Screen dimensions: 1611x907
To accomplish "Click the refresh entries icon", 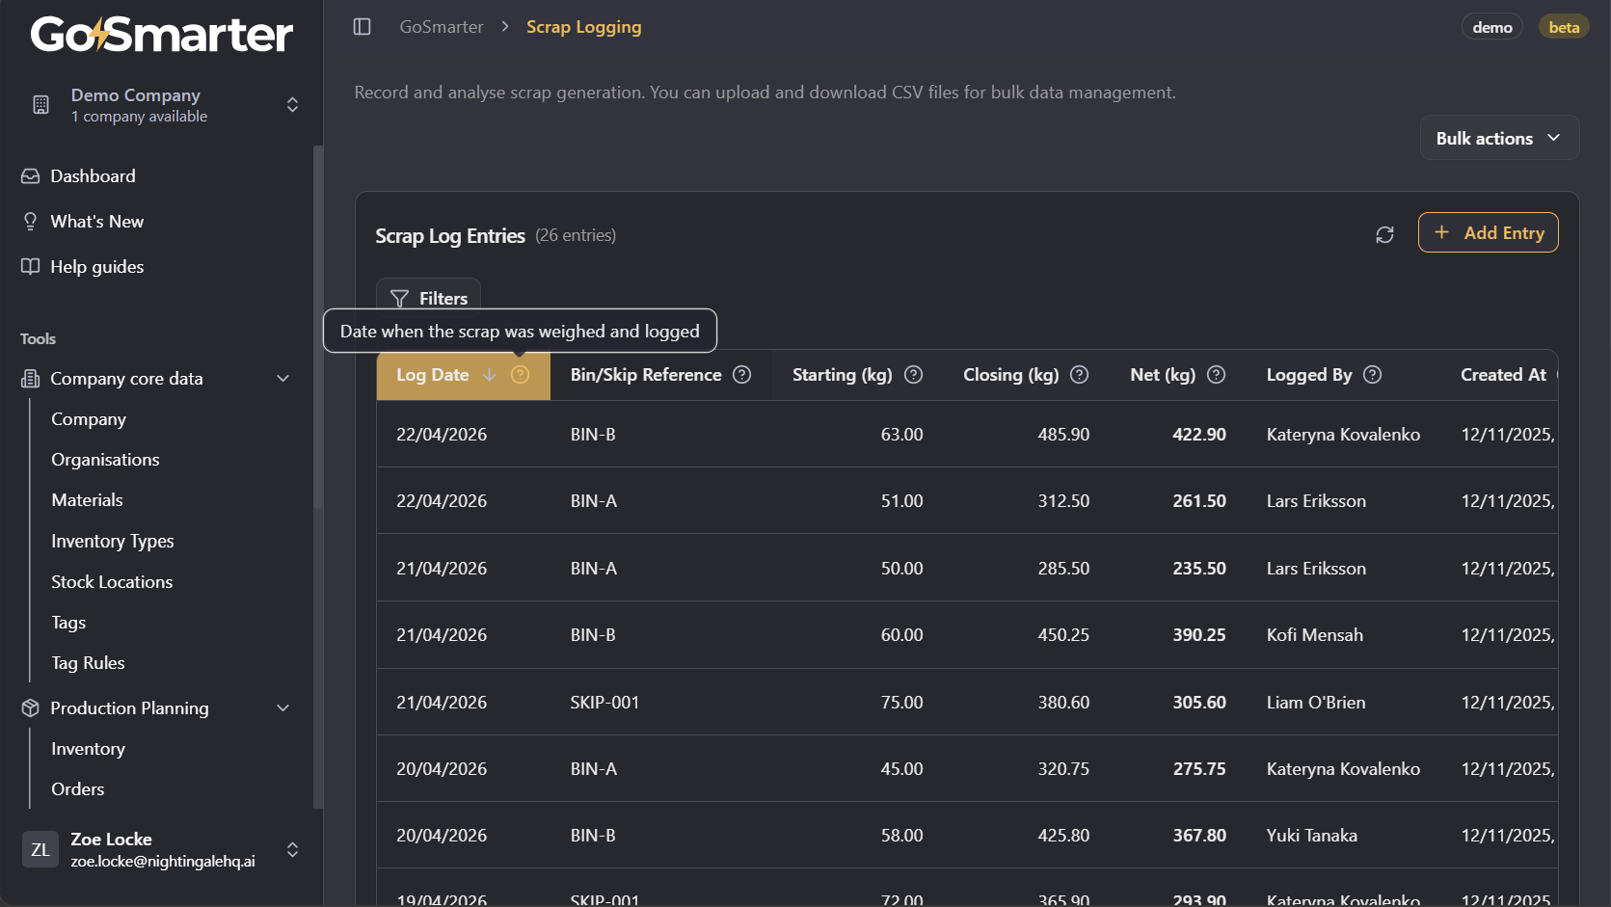I will pos(1384,234).
